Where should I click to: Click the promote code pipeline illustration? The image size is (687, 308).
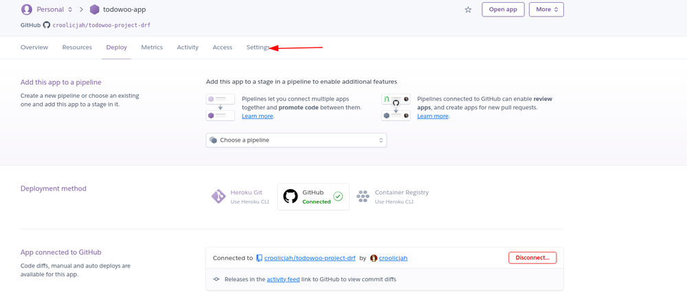tap(221, 107)
